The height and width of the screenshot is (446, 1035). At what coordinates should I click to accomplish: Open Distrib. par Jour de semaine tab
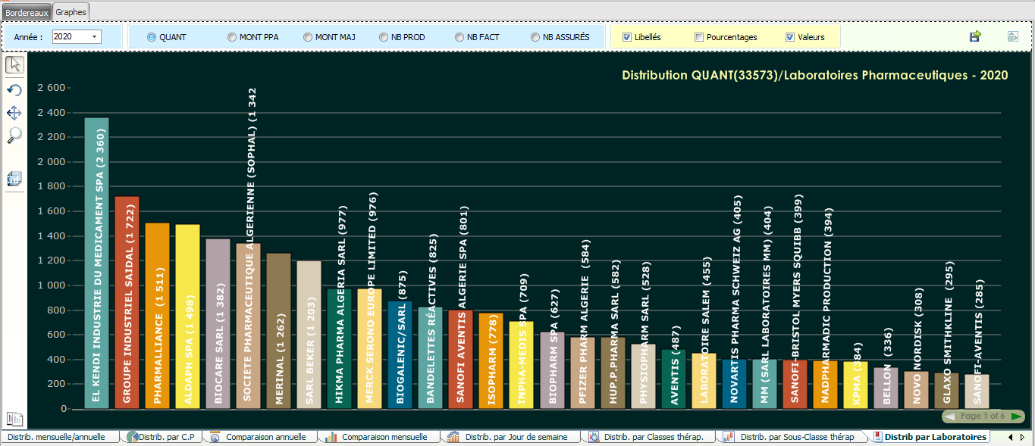519,437
